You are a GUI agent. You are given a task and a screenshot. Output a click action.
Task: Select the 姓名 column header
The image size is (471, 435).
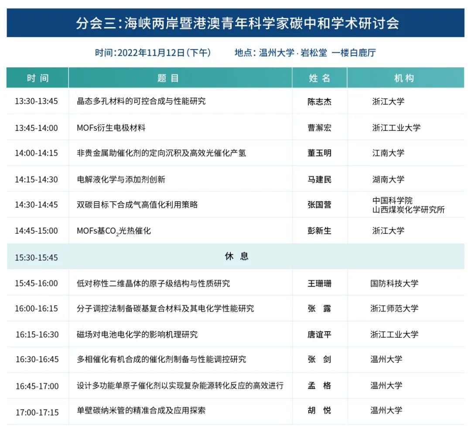tap(319, 77)
